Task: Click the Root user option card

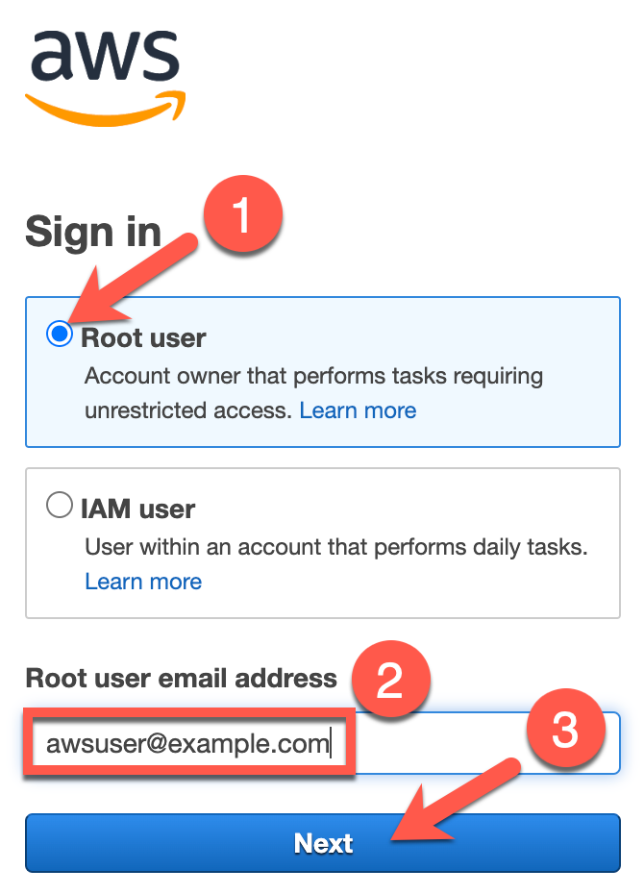Action: pos(322,372)
